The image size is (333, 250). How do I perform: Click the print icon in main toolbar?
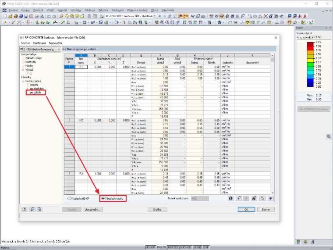[36, 16]
